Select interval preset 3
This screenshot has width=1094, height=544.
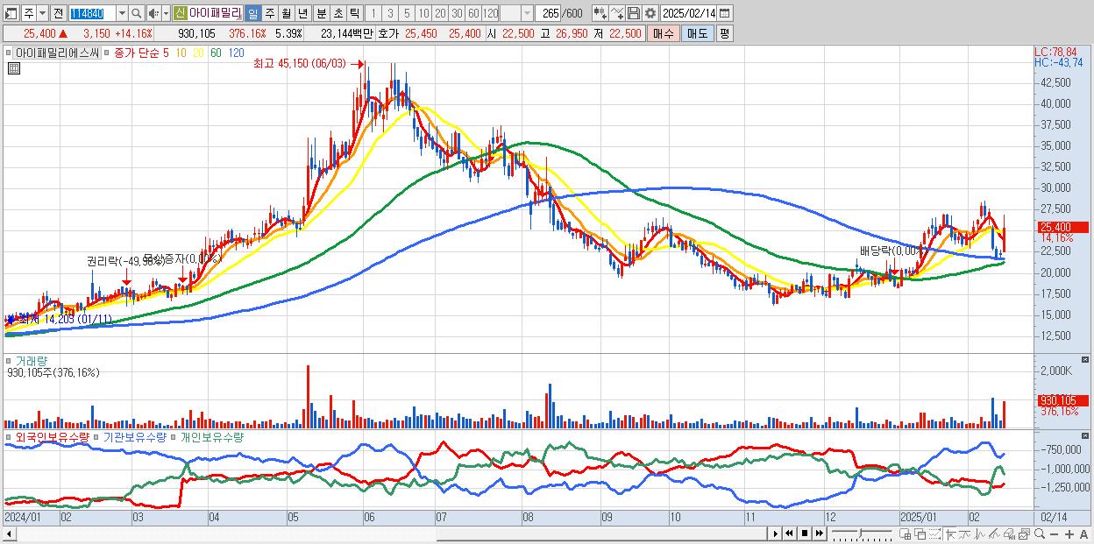pos(390,13)
